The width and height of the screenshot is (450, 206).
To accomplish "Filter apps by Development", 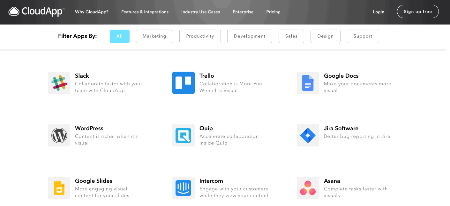I will [250, 36].
